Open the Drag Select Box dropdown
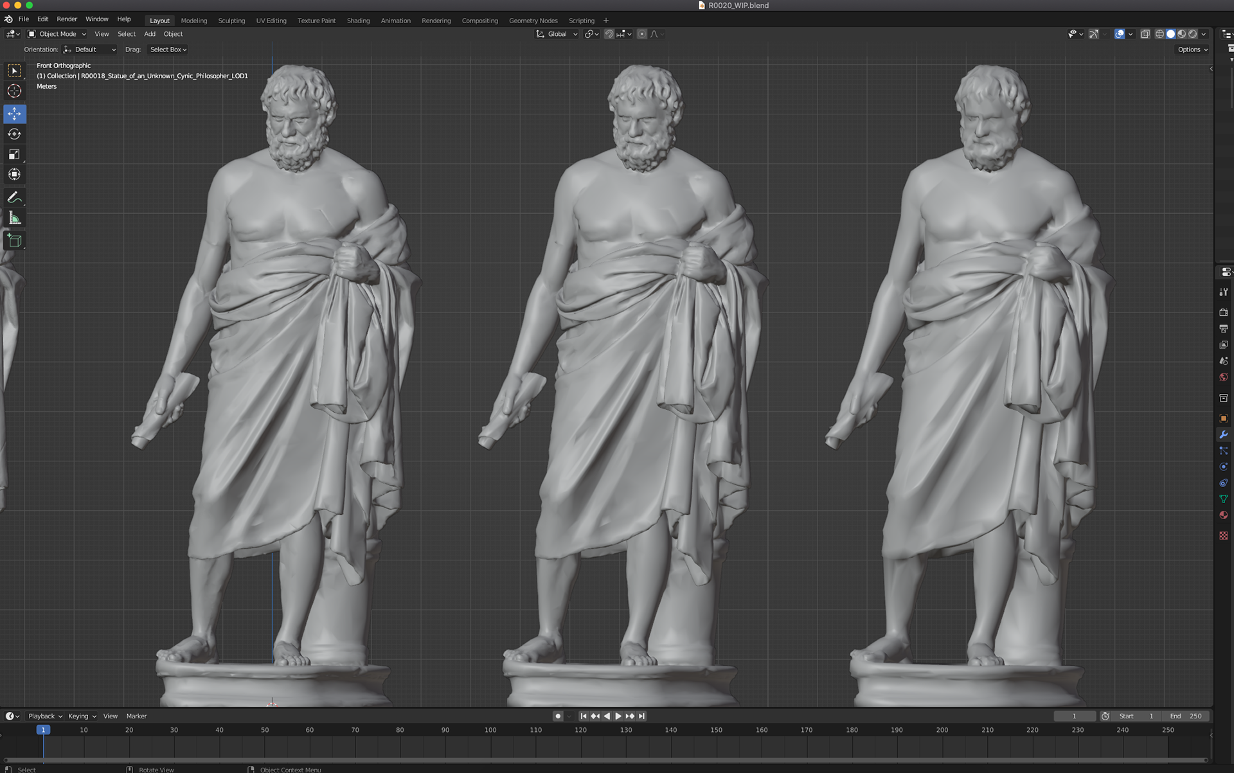Viewport: 1234px width, 773px height. [168, 49]
